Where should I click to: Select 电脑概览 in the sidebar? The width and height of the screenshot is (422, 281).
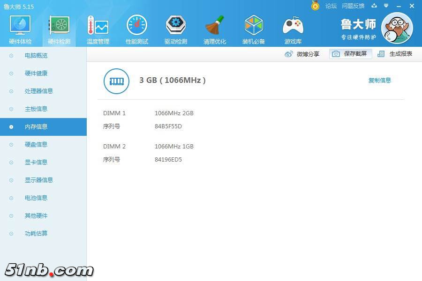click(36, 56)
